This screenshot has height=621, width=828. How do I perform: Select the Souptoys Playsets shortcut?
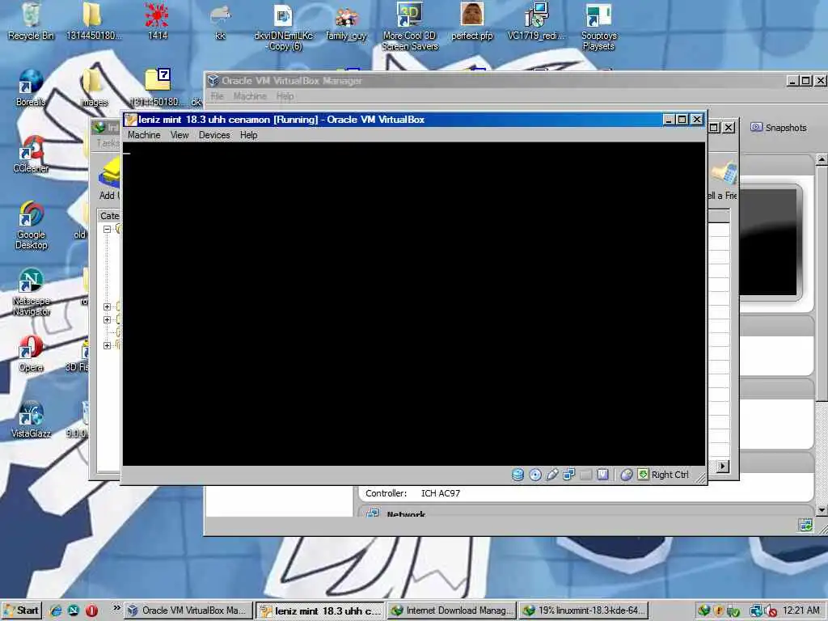(x=599, y=27)
